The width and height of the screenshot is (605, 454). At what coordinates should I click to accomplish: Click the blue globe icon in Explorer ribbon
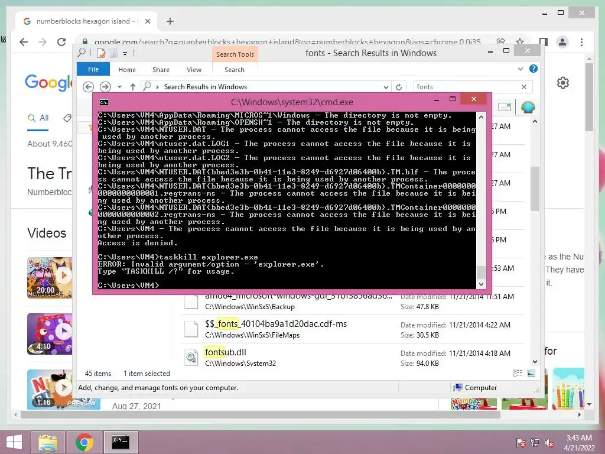[x=528, y=106]
